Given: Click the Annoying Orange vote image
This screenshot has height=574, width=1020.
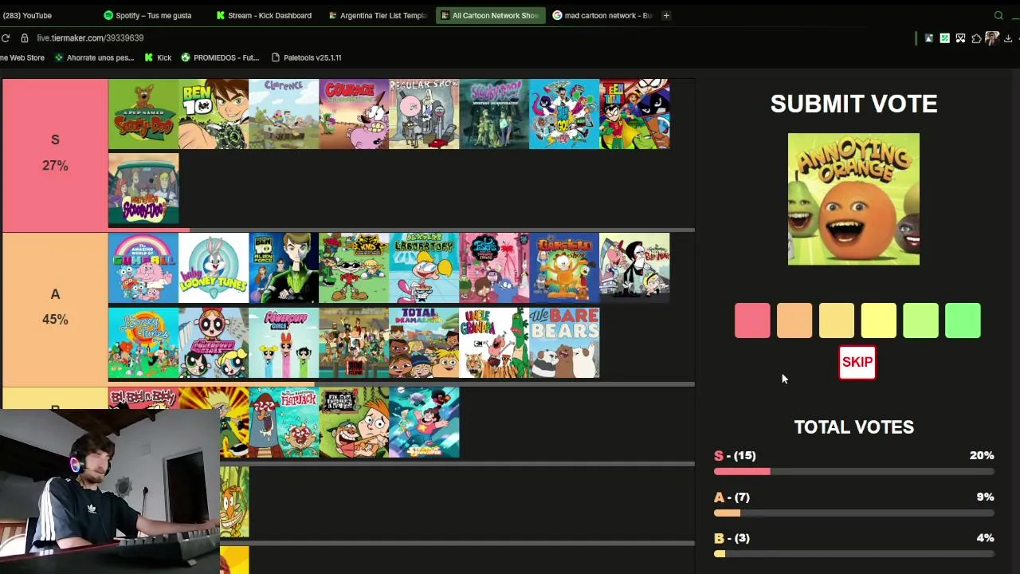Looking at the screenshot, I should click(853, 199).
